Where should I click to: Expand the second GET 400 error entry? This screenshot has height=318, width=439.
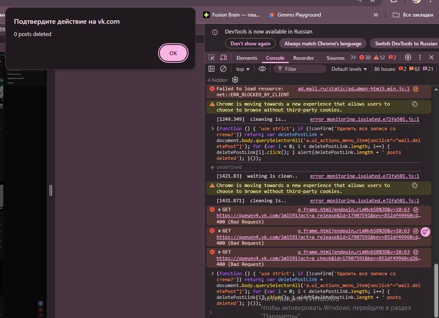(x=220, y=231)
